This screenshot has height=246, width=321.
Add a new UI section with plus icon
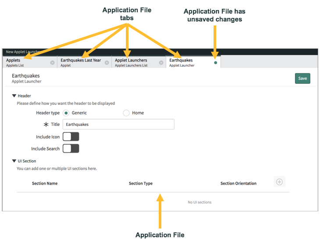tap(279, 182)
